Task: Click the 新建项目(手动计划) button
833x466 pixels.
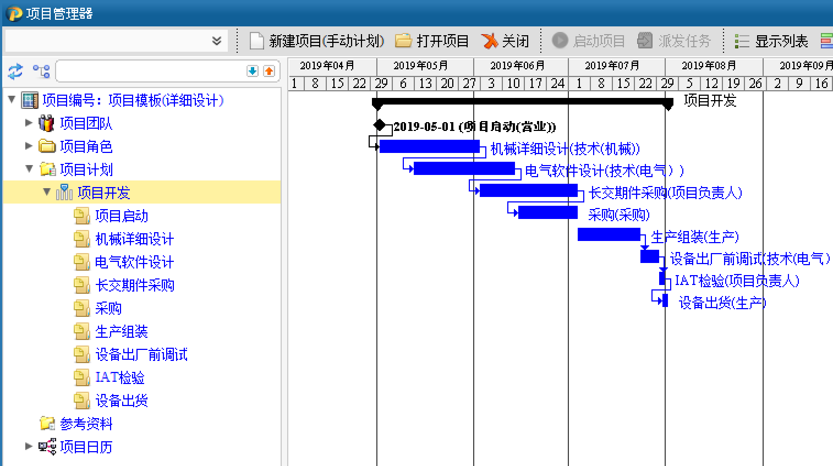Action: coord(317,41)
